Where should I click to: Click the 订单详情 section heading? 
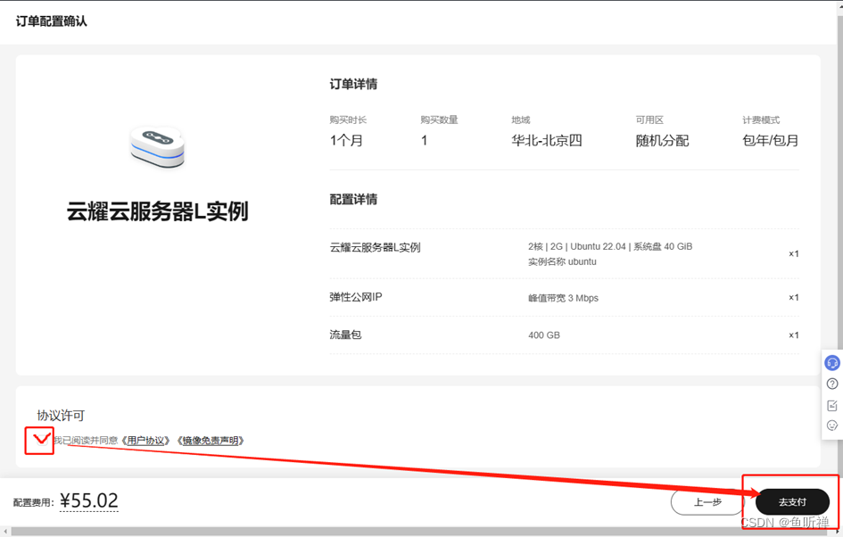(353, 84)
